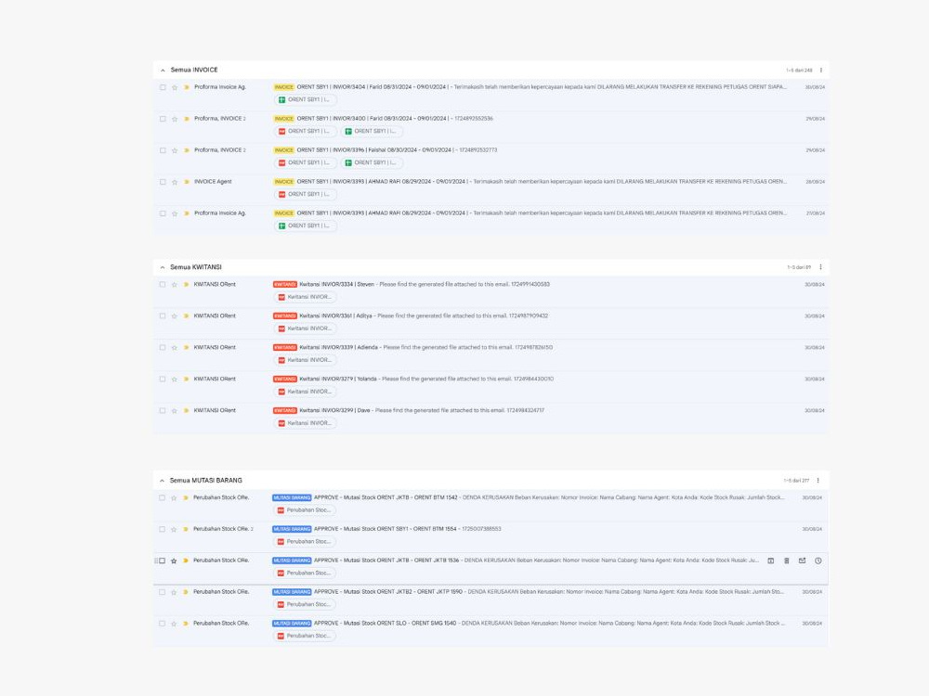
Task: Select the JKTP 1590 email checkbox
Action: [x=162, y=592]
